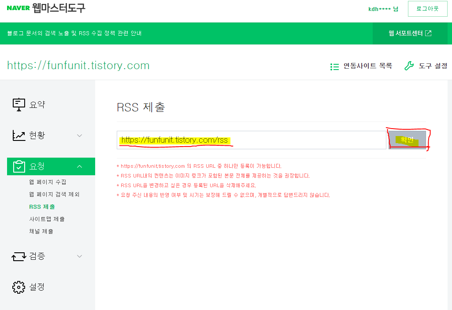
Task: Open 웹 페이지 검색 제외 submenu
Action: pos(54,195)
